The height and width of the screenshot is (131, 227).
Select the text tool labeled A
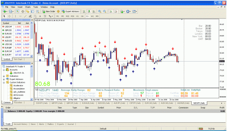[40, 16]
